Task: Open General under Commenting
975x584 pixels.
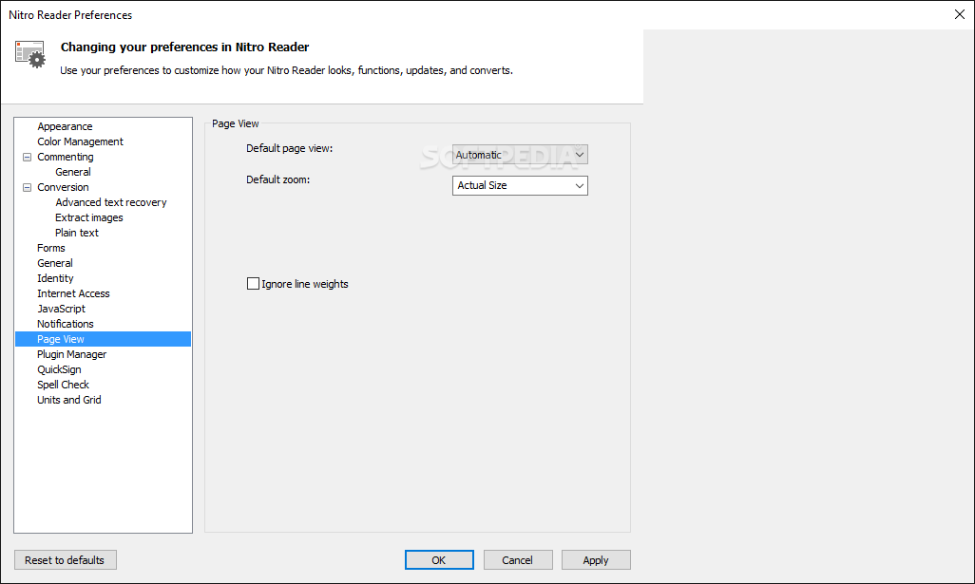Action: (73, 172)
